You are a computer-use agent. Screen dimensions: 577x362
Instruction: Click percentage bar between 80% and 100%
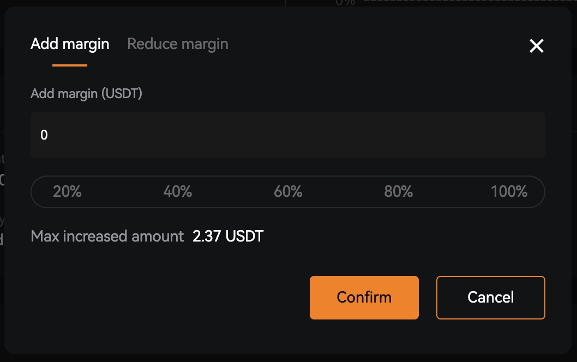click(452, 192)
